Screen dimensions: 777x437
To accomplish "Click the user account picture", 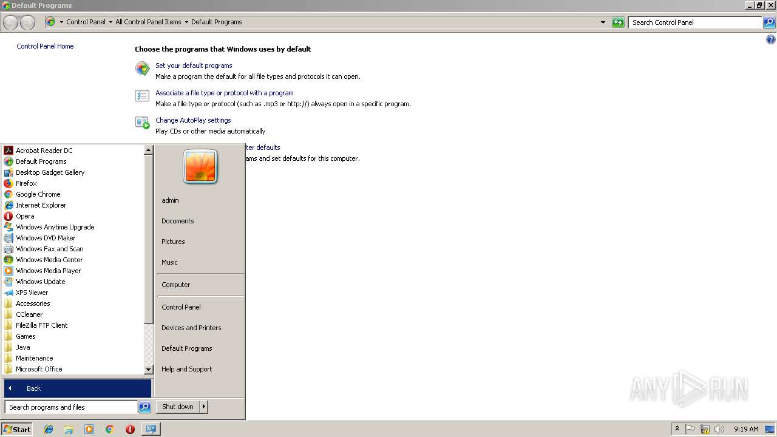I will (x=200, y=166).
